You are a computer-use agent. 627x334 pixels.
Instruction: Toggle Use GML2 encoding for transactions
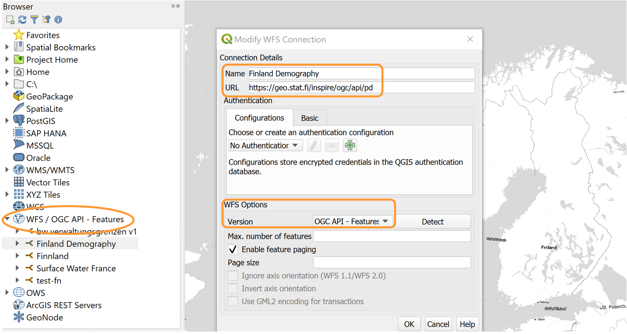point(233,302)
